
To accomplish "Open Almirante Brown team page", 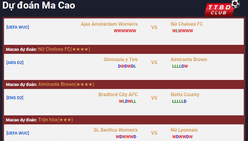I will pos(189,59).
